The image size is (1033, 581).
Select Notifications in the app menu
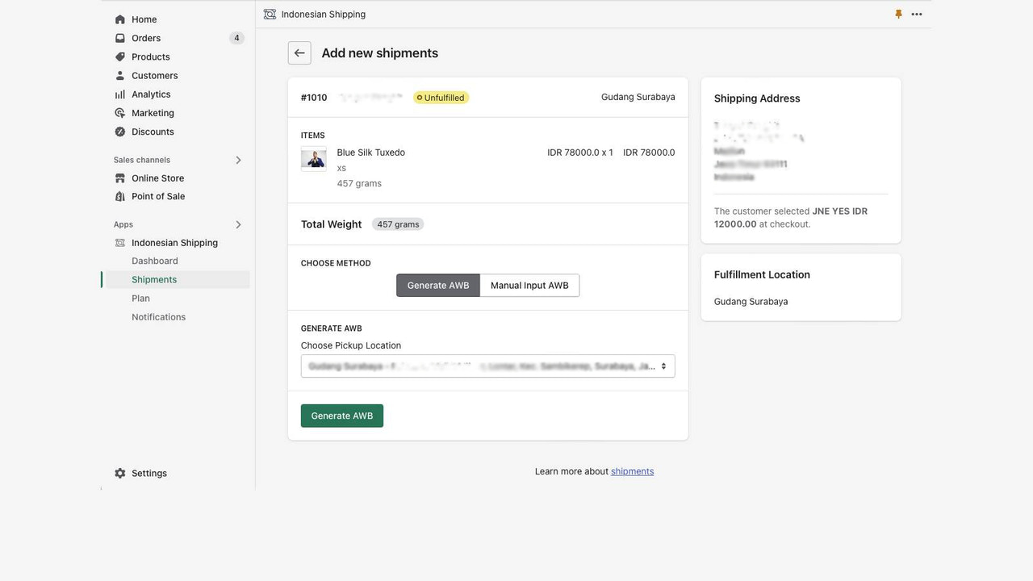[x=158, y=316]
